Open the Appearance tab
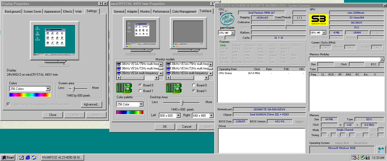Image resolution: width=387 pixels, height=161 pixels. click(x=52, y=12)
